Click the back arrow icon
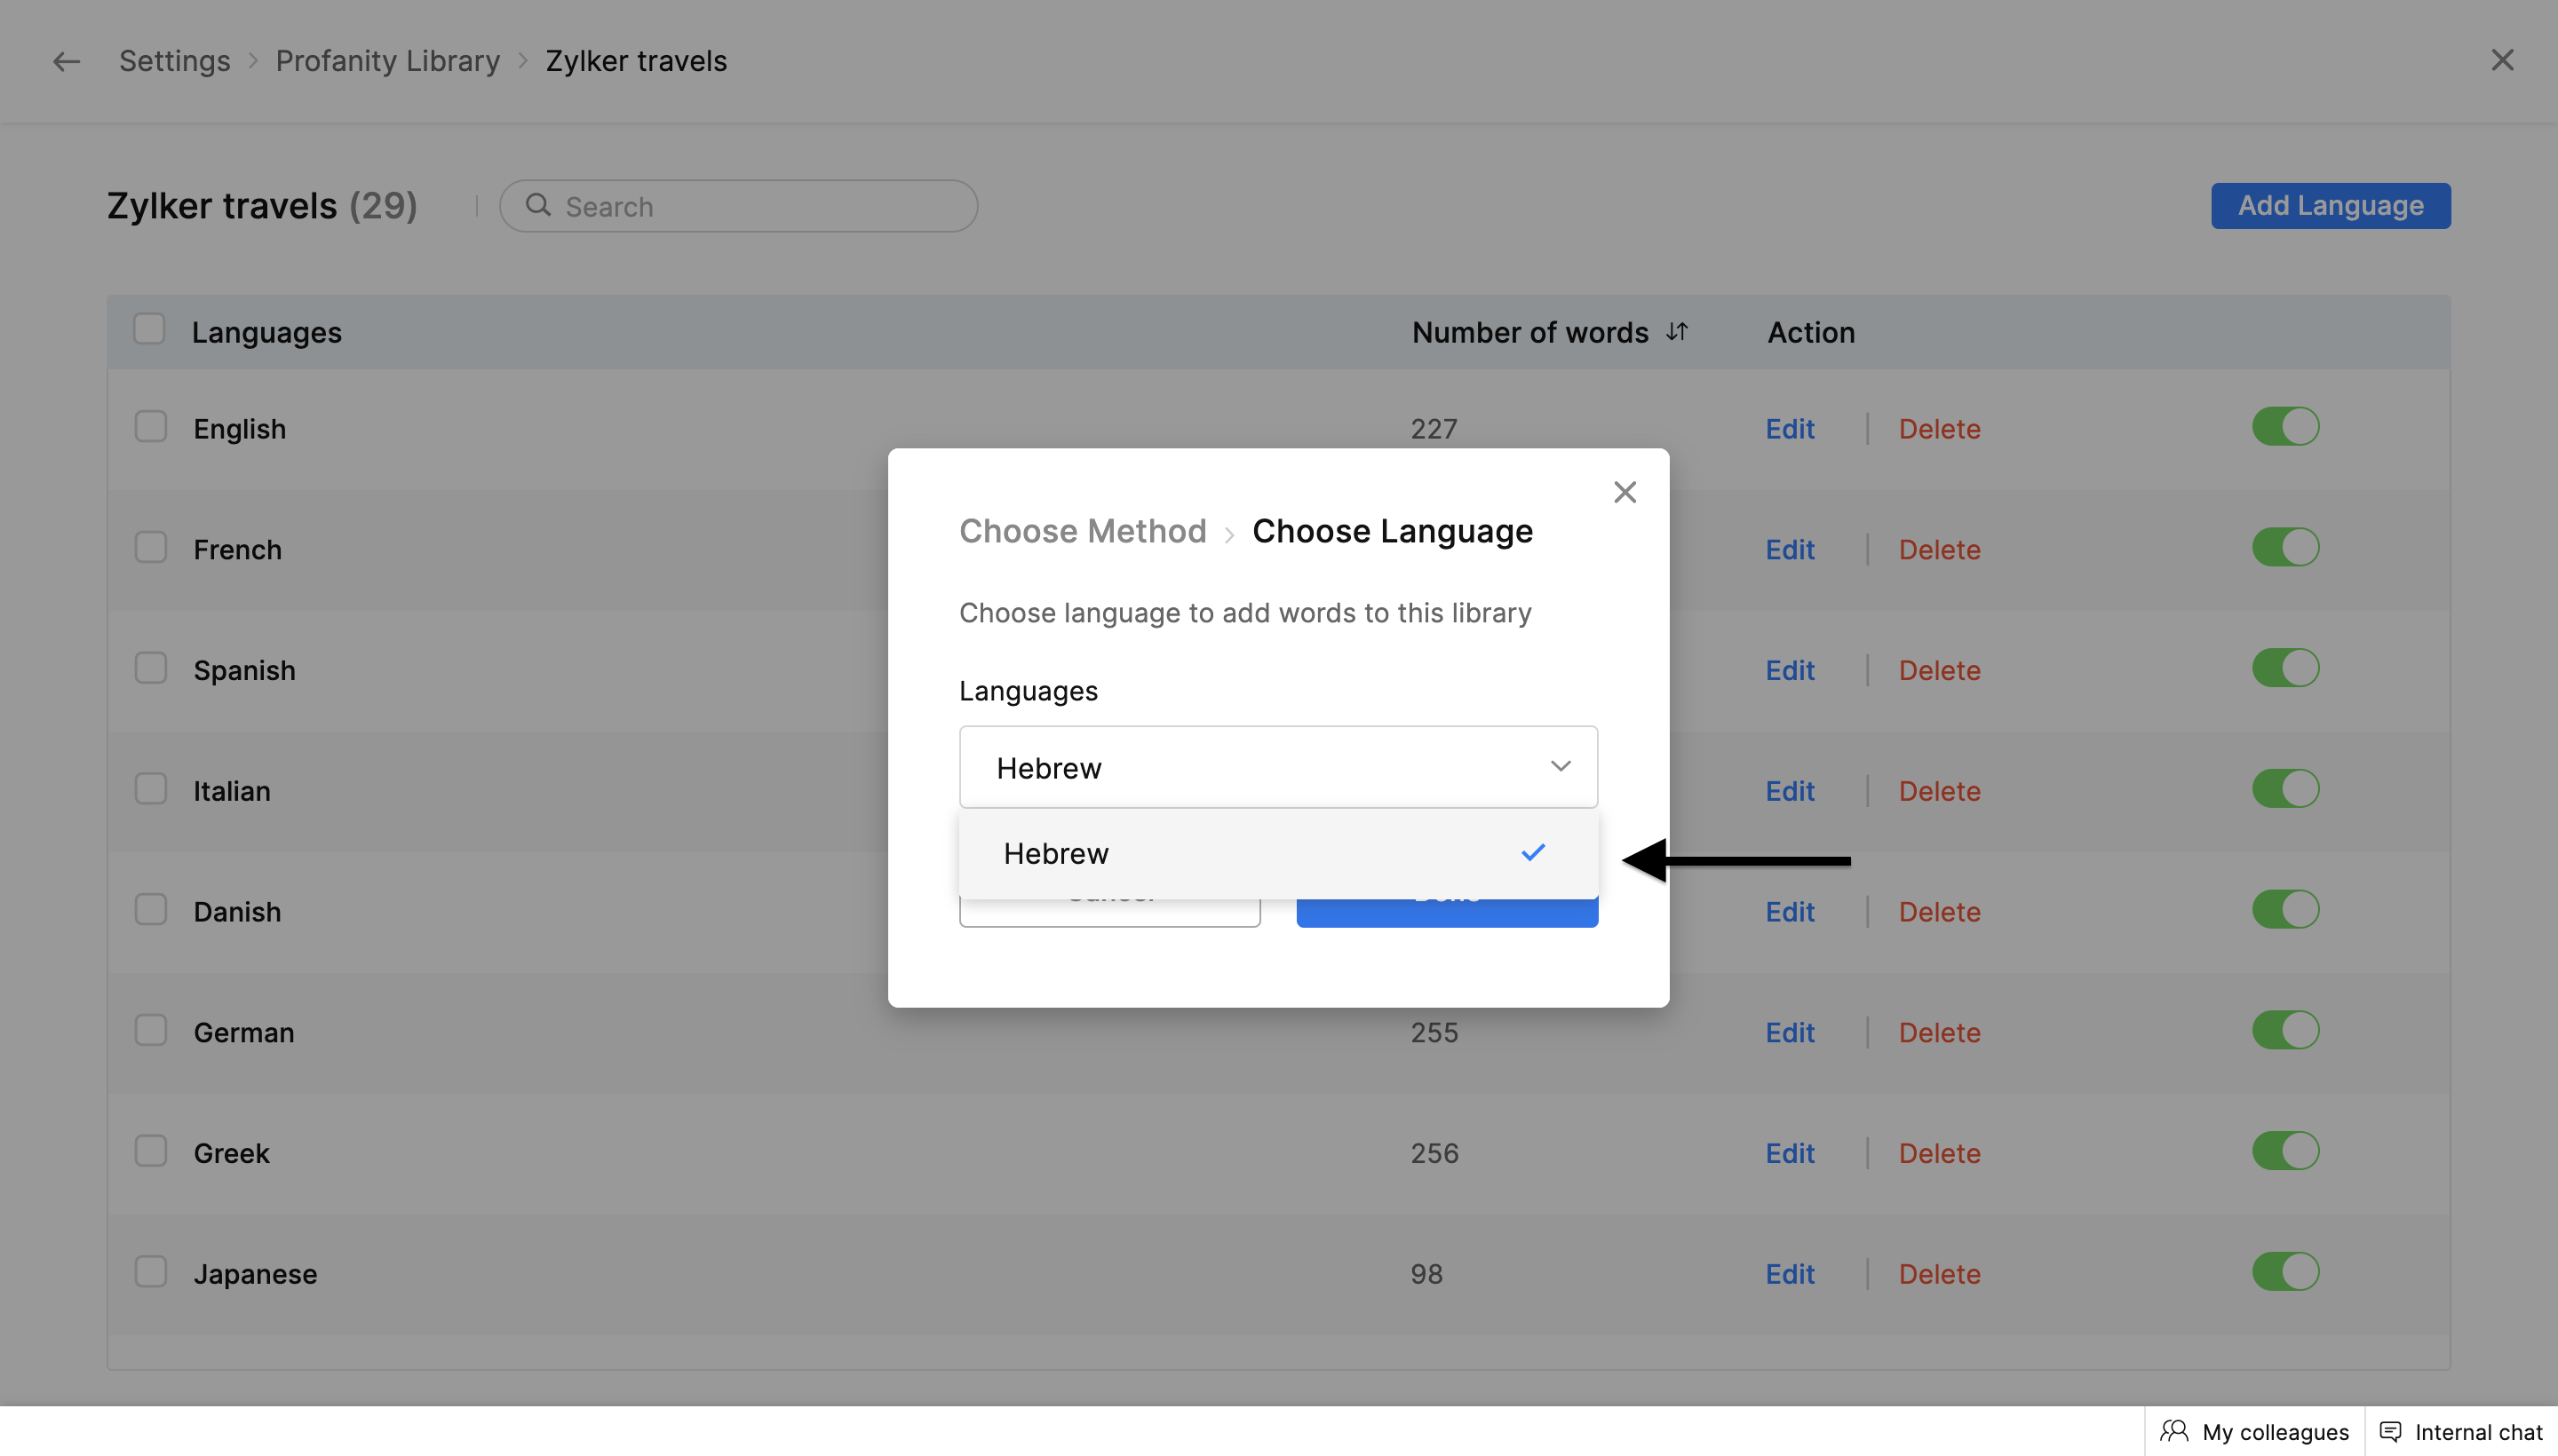The height and width of the screenshot is (1456, 2558). click(x=66, y=61)
